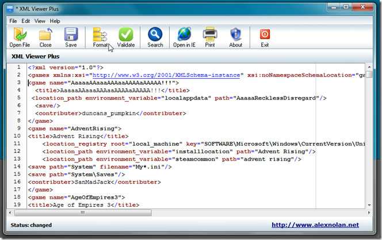Close the XML Viewer Plus window
382x240 pixels.
(x=363, y=7)
